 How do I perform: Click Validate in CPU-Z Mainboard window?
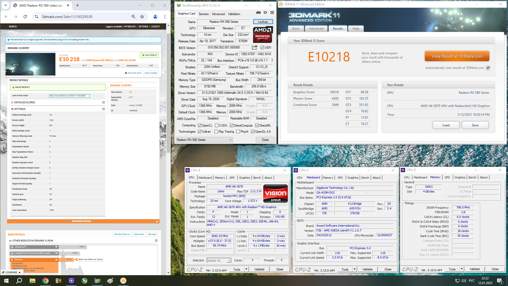(367, 269)
